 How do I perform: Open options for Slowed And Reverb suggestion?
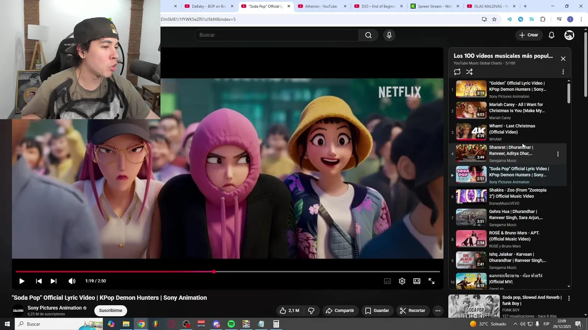click(569, 298)
